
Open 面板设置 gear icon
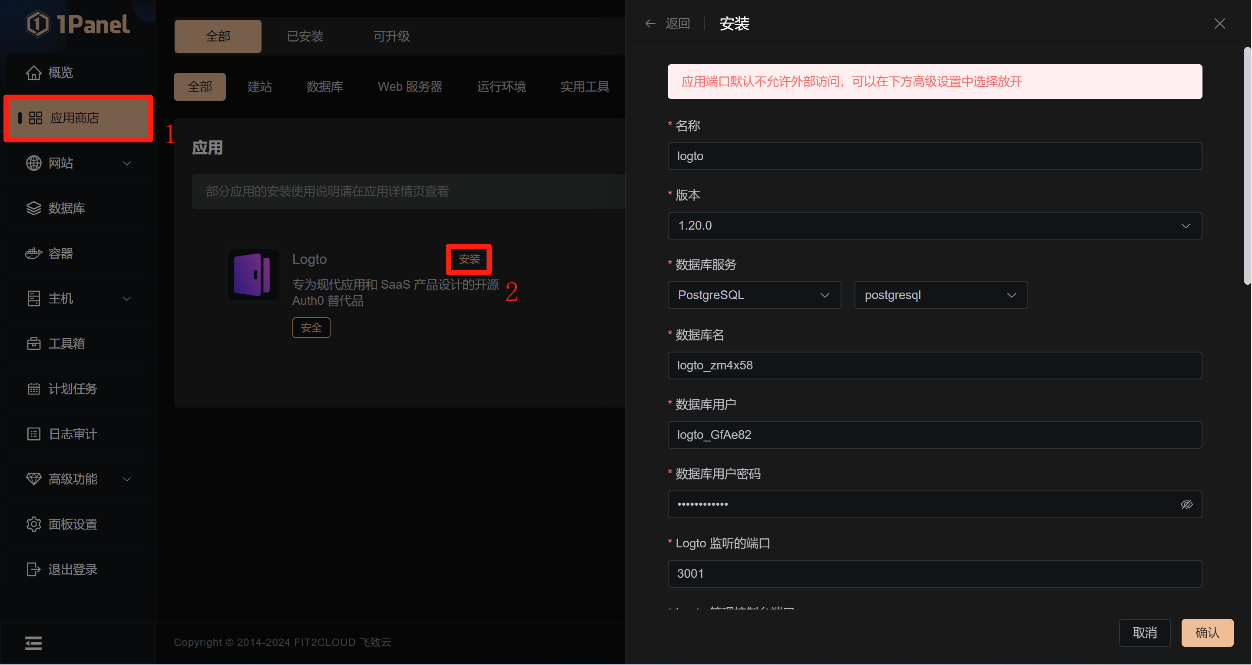pyautogui.click(x=33, y=525)
